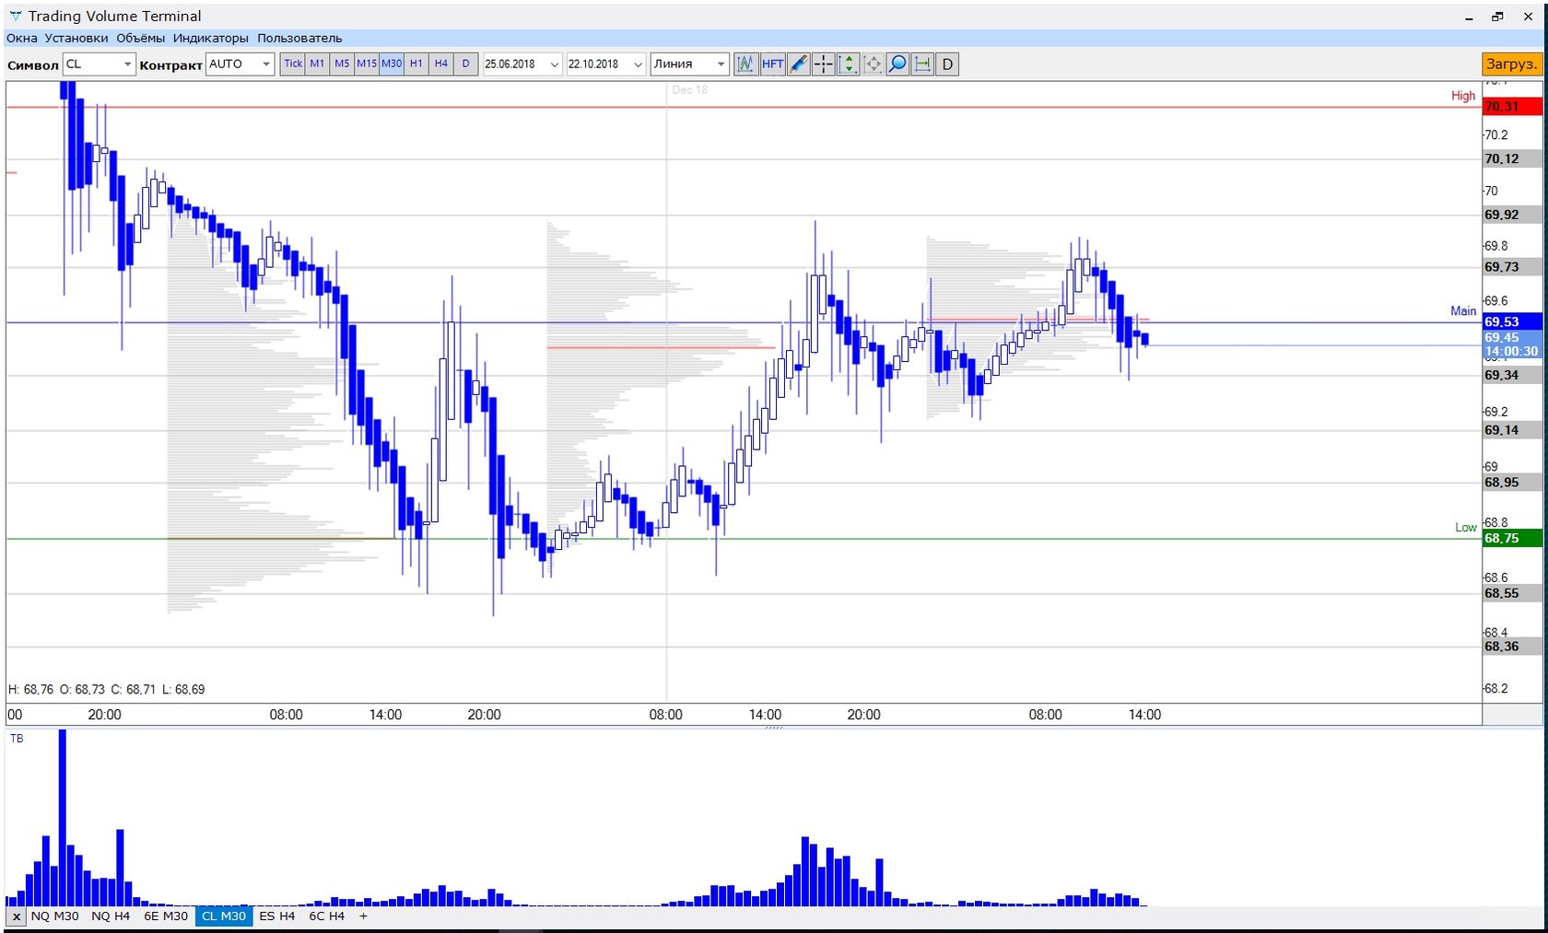Click the Trading Volume Terminal app logo

coord(15,17)
